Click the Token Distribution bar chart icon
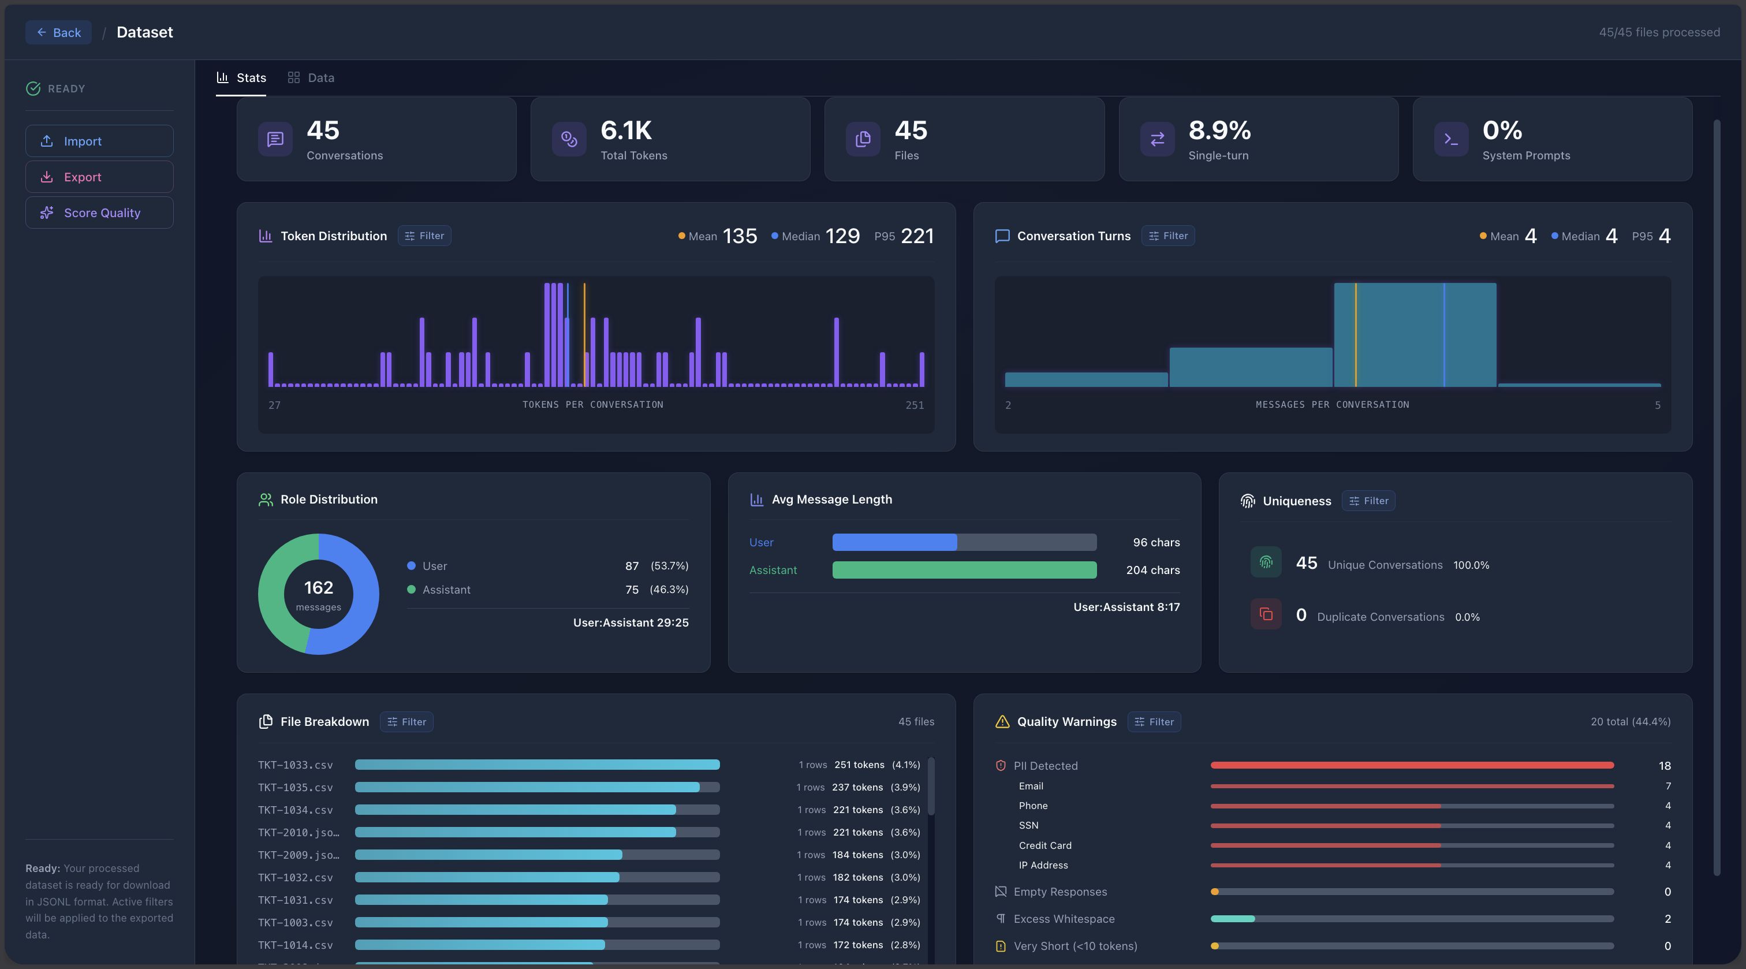The image size is (1746, 969). 266,236
